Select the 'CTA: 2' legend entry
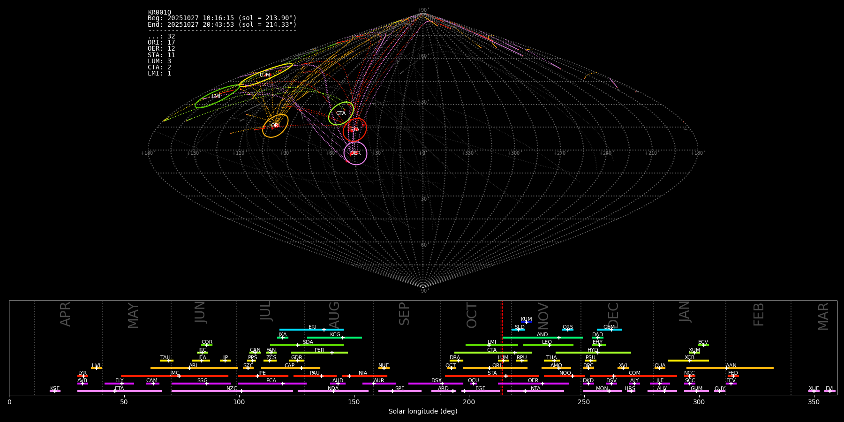 [x=159, y=68]
